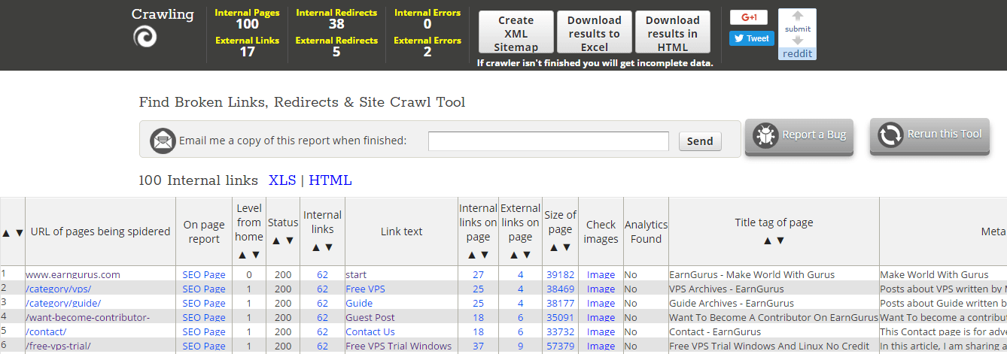Click the bug icon on Report a Bug
The height and width of the screenshot is (354, 1007).
[x=765, y=135]
